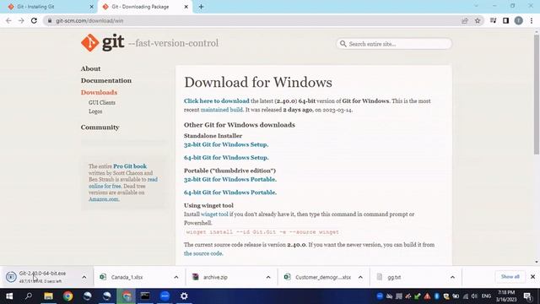Viewport: 540px width, 304px height.
Task: Close the 'Git - Downloading Package' tab
Action: pyautogui.click(x=186, y=7)
